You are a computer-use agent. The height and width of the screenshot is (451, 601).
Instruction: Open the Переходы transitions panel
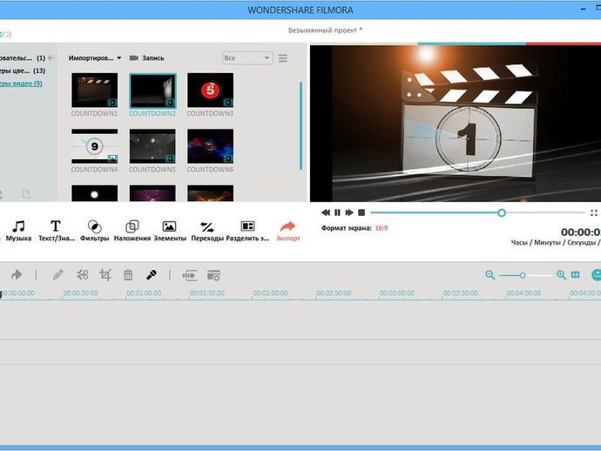point(207,231)
